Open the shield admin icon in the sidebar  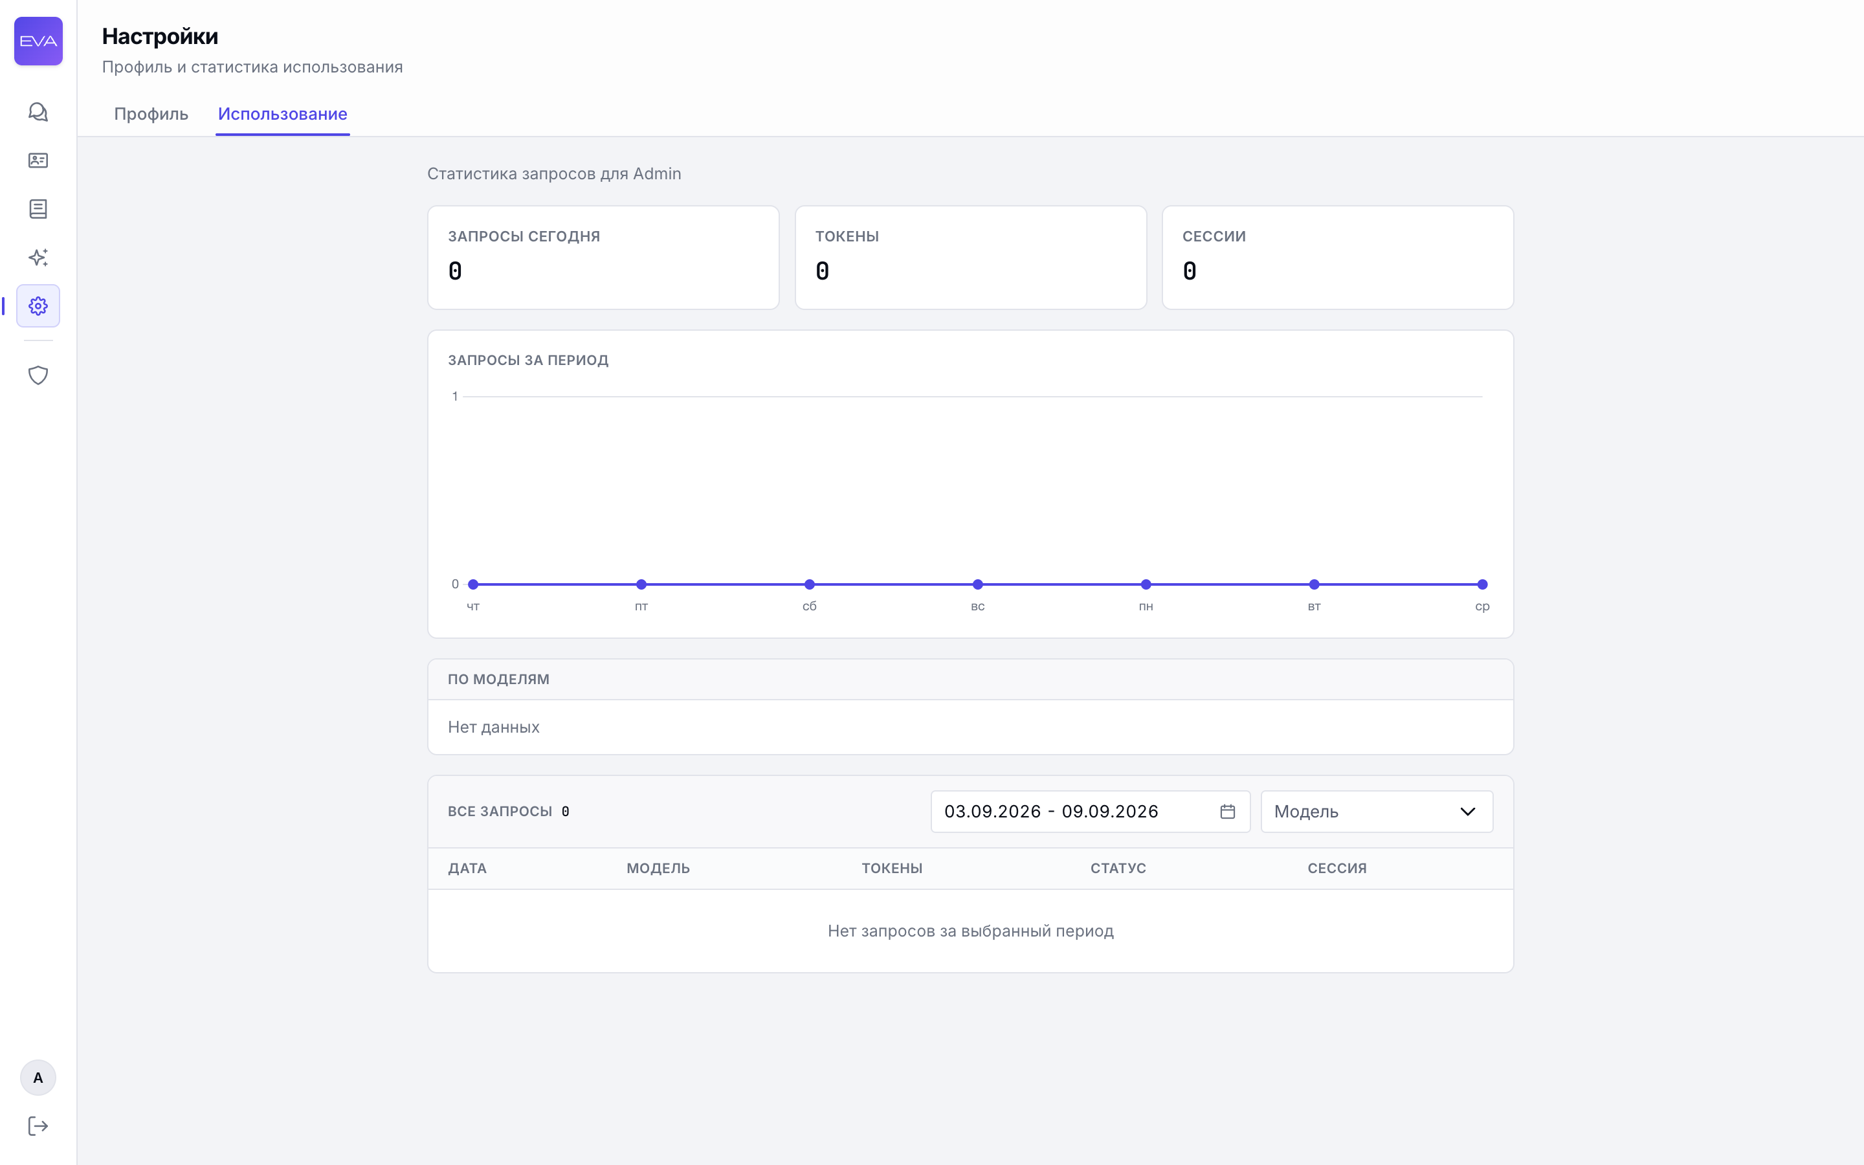[39, 375]
